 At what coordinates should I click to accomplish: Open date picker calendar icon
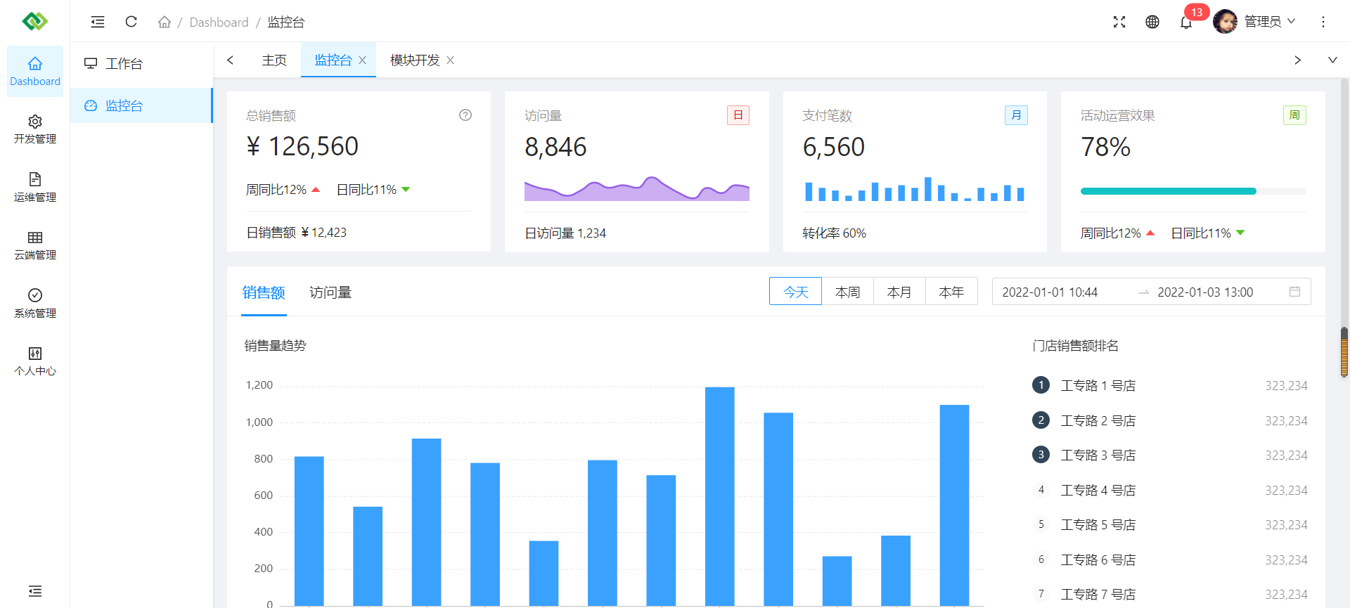click(x=1294, y=292)
